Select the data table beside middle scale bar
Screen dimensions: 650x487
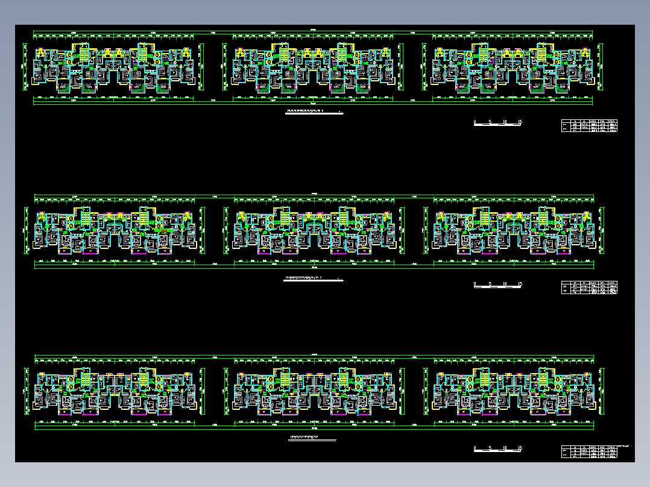pos(590,287)
